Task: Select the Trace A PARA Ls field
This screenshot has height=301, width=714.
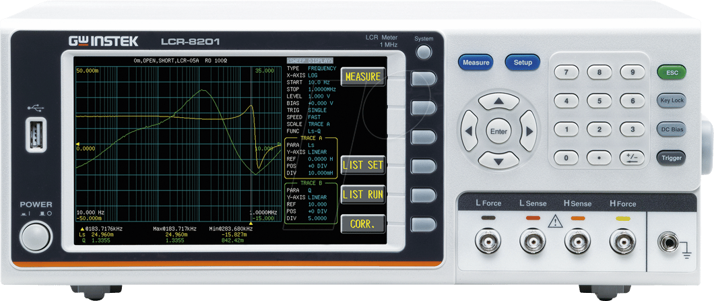Action: coord(300,145)
